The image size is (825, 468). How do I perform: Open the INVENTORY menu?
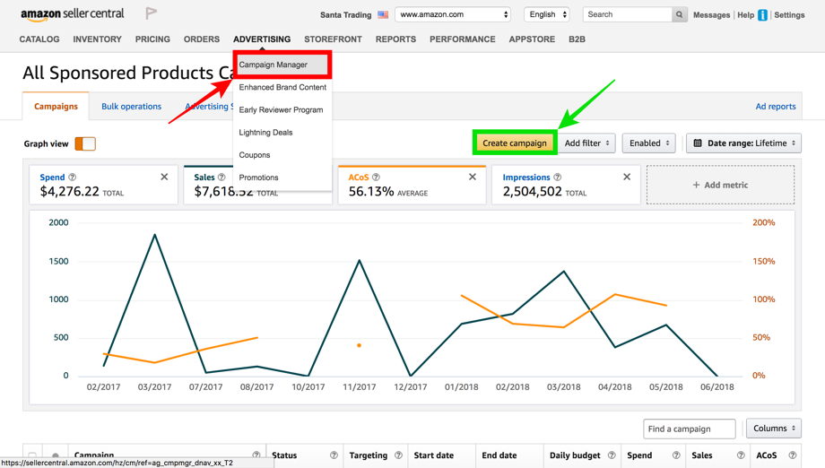coord(98,39)
